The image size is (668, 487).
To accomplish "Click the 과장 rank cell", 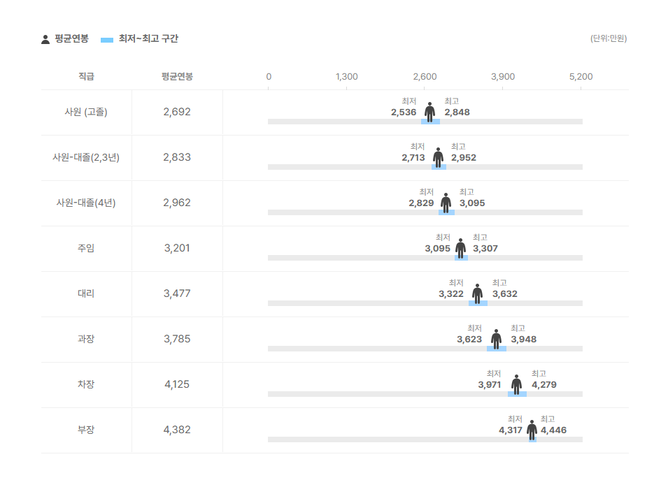I will [86, 340].
